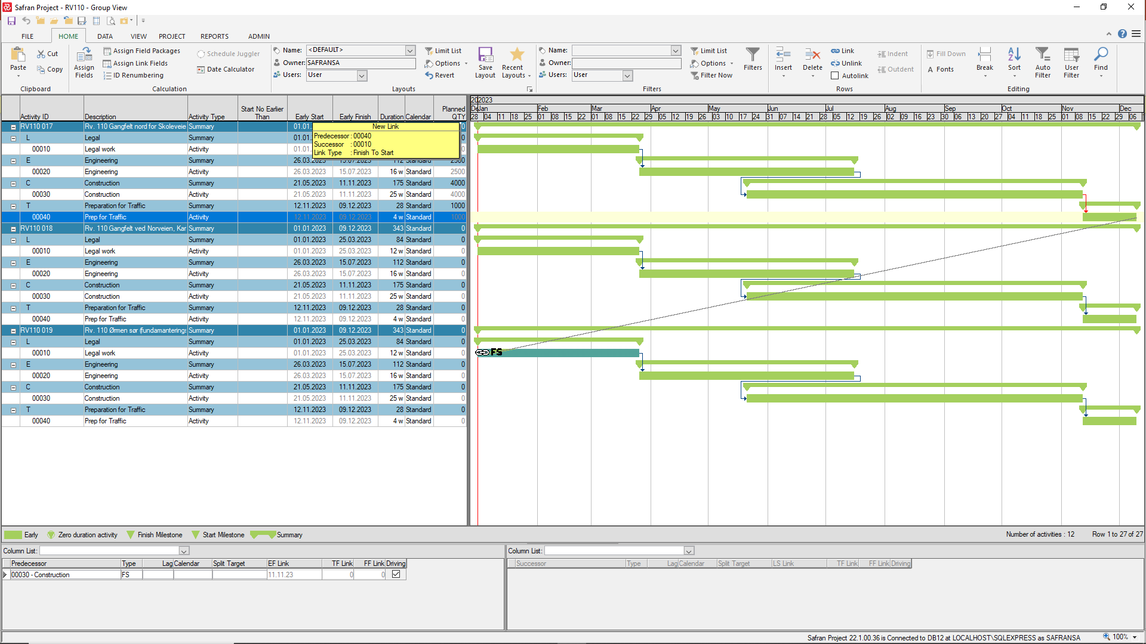Open the Find tool
This screenshot has height=644, width=1146.
point(1101,63)
